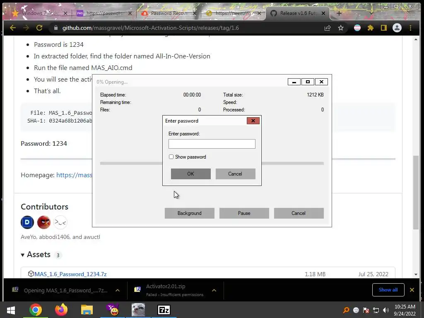Dismiss the downloads bar with X
This screenshot has height=318, width=424.
[412, 290]
